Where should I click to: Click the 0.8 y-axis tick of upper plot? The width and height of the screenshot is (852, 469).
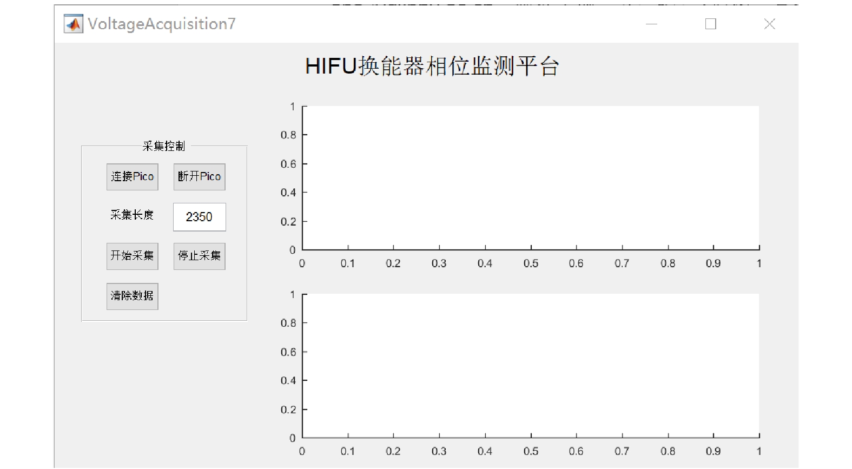click(288, 135)
